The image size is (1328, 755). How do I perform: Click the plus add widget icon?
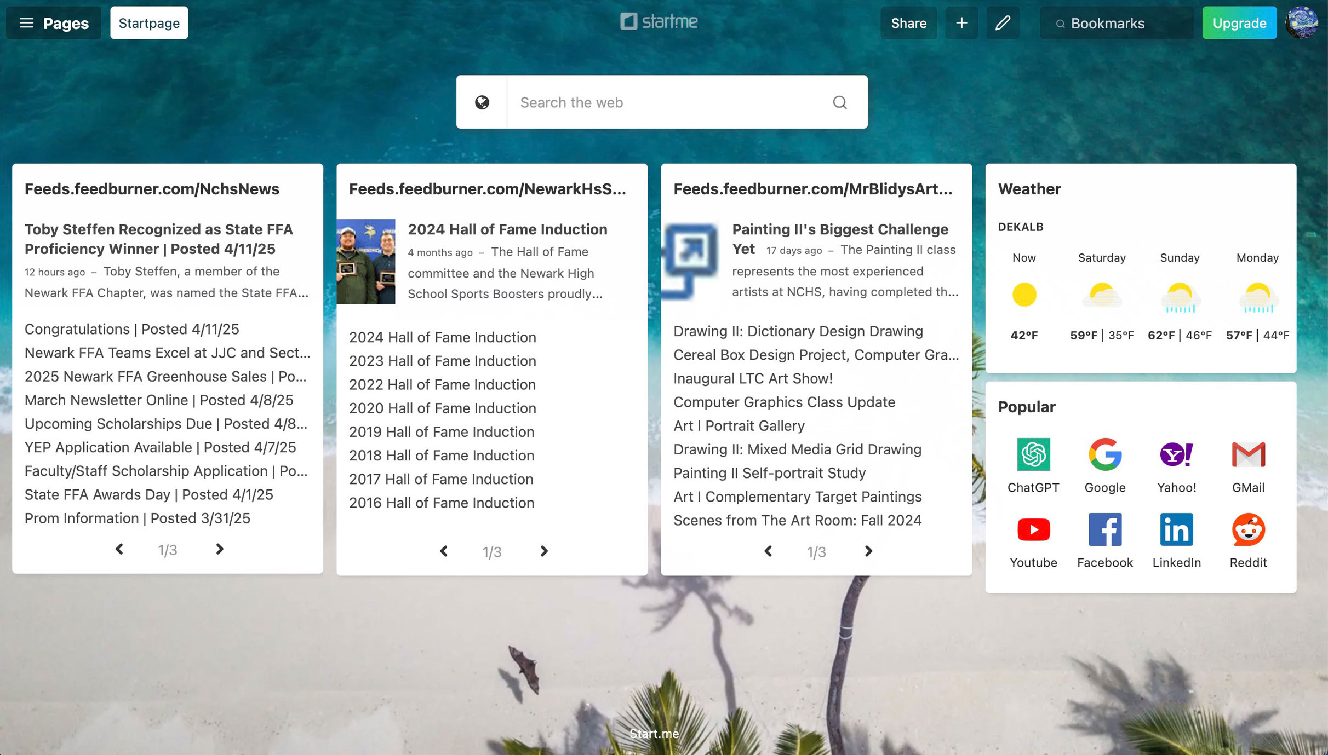[961, 23]
